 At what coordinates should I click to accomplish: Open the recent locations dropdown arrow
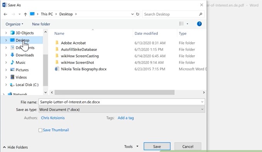(20, 14)
